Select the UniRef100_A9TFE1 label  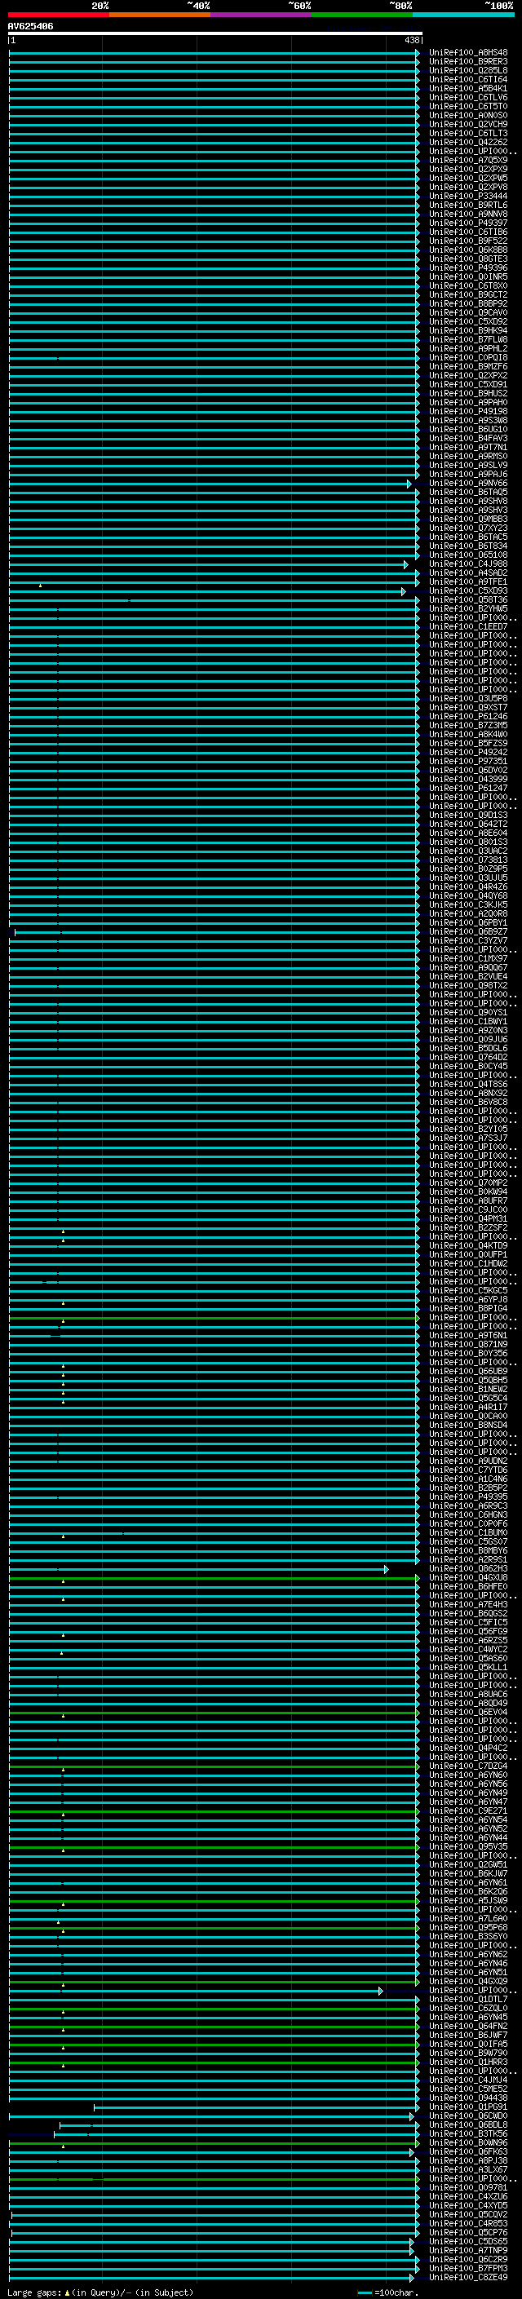coord(468,582)
